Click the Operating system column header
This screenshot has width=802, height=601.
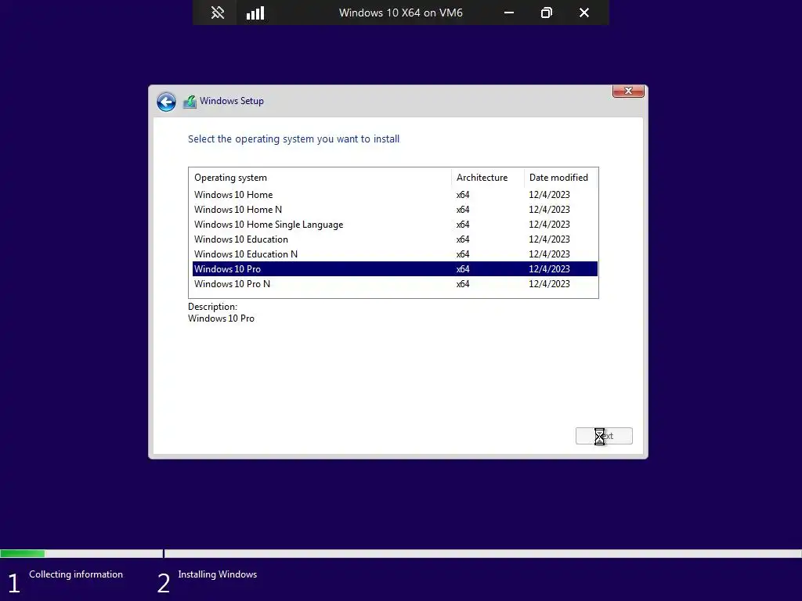click(320, 178)
